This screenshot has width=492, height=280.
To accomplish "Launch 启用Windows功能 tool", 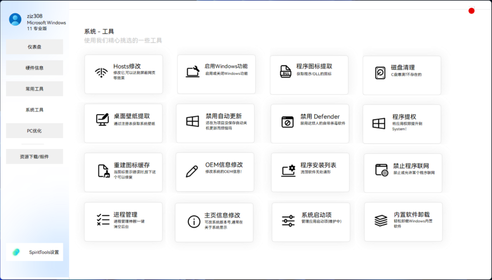I will (215, 75).
